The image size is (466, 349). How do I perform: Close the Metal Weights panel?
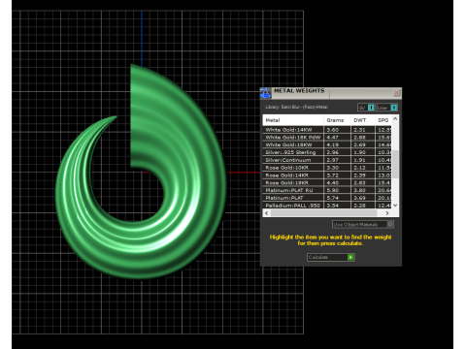(396, 93)
